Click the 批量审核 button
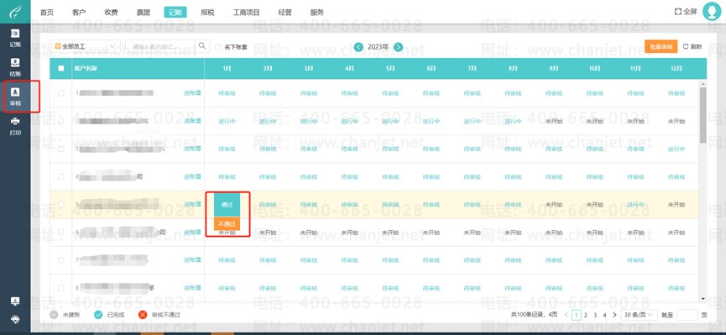The width and height of the screenshot is (726, 335). [661, 46]
